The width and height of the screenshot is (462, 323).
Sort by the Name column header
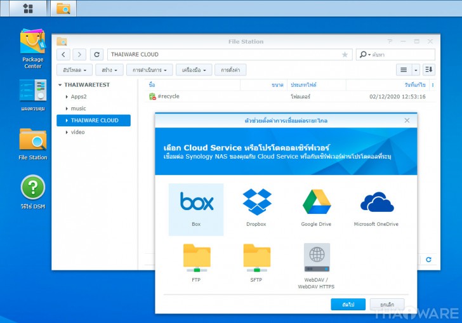[x=192, y=85]
